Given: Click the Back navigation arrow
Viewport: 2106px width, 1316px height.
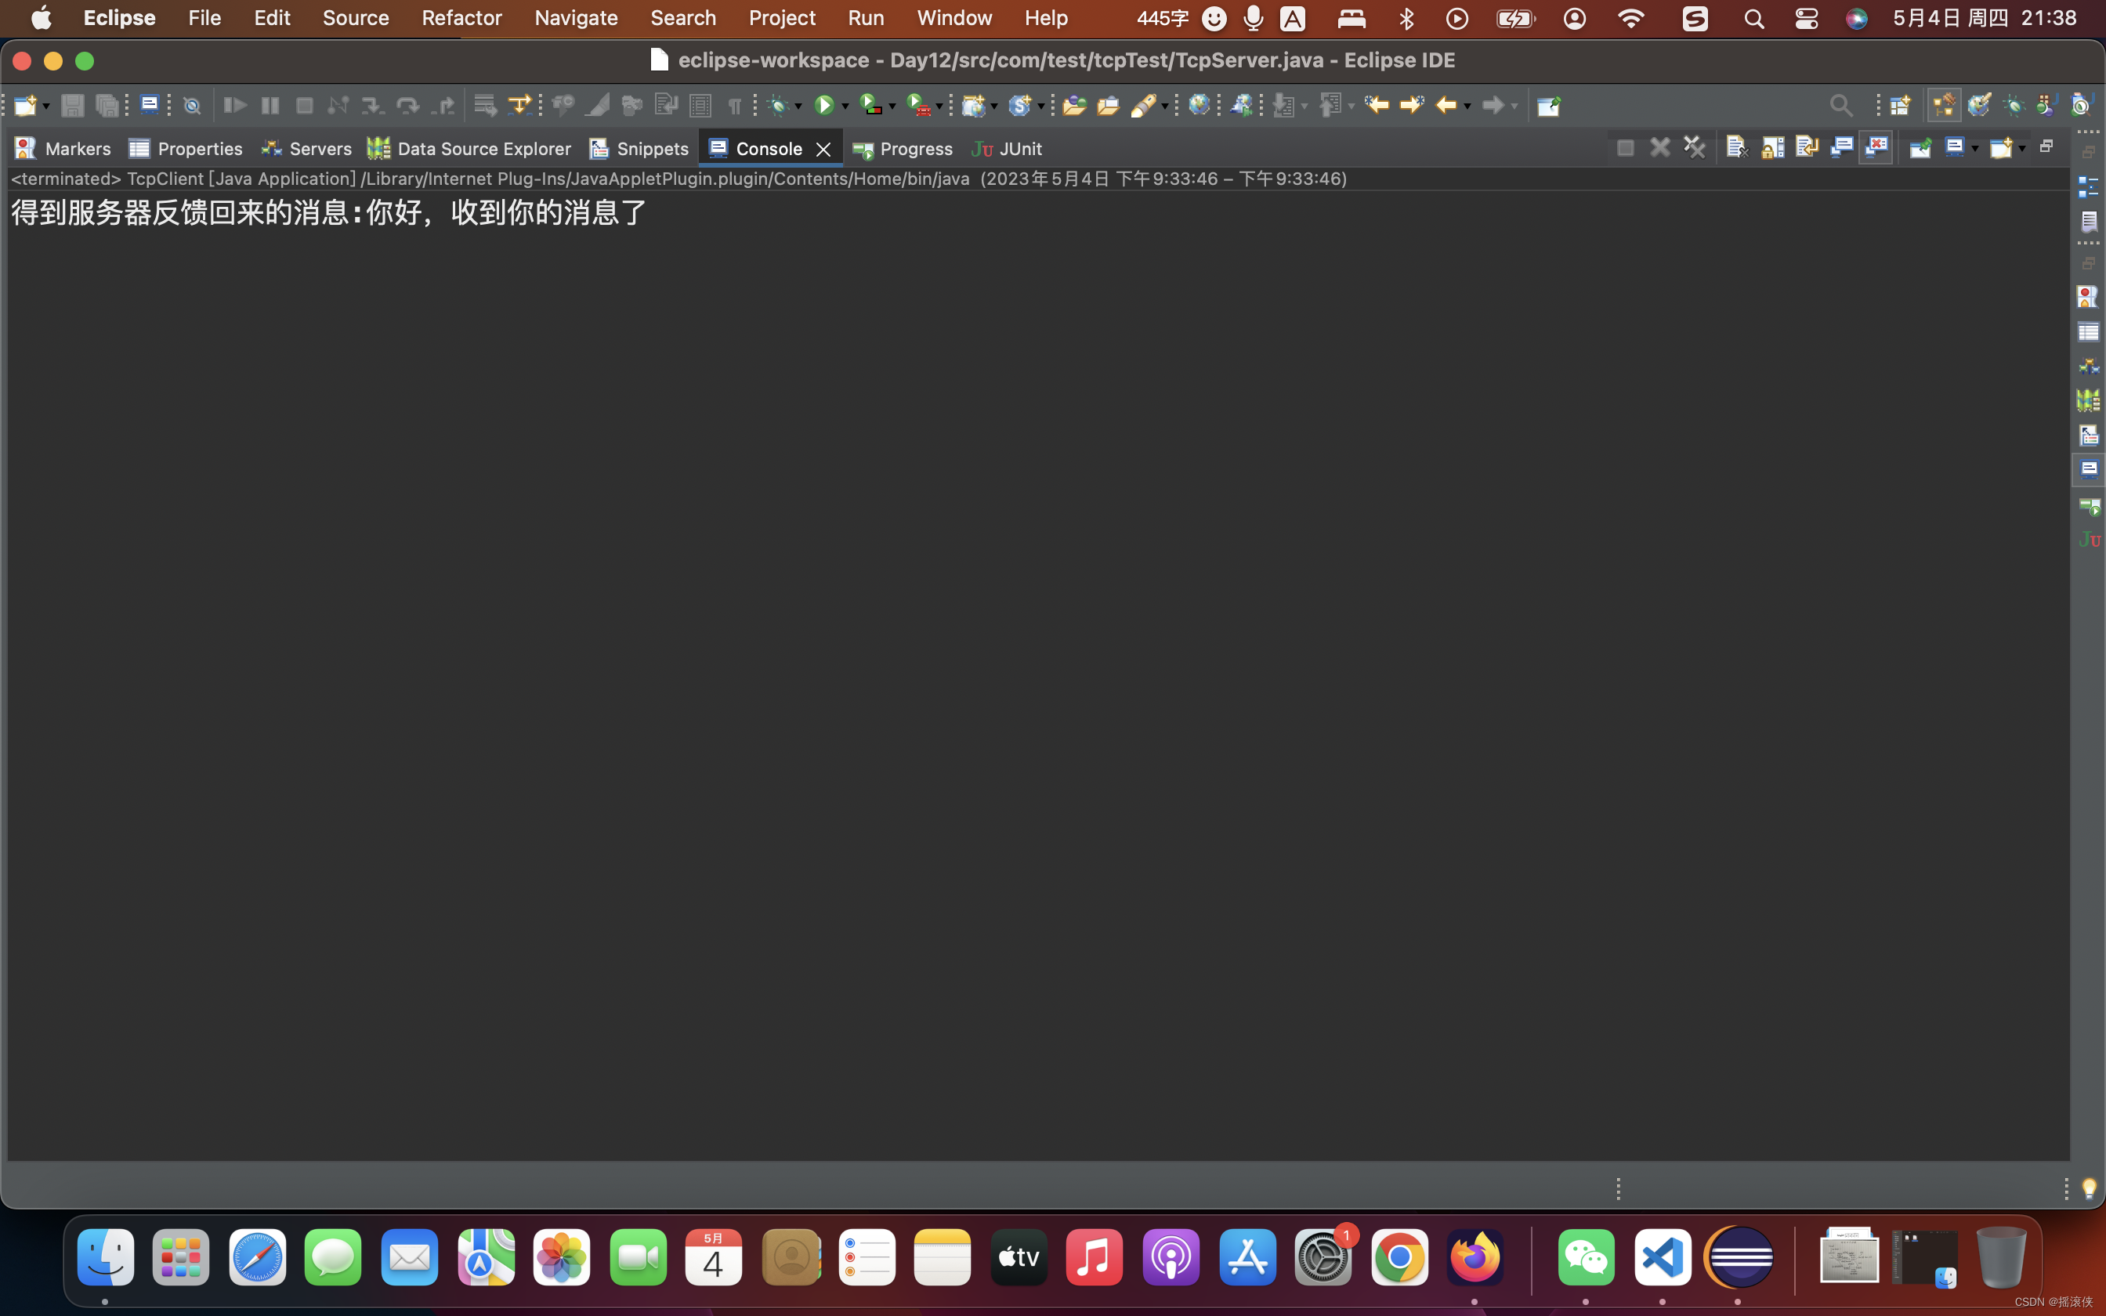Looking at the screenshot, I should tap(1446, 105).
